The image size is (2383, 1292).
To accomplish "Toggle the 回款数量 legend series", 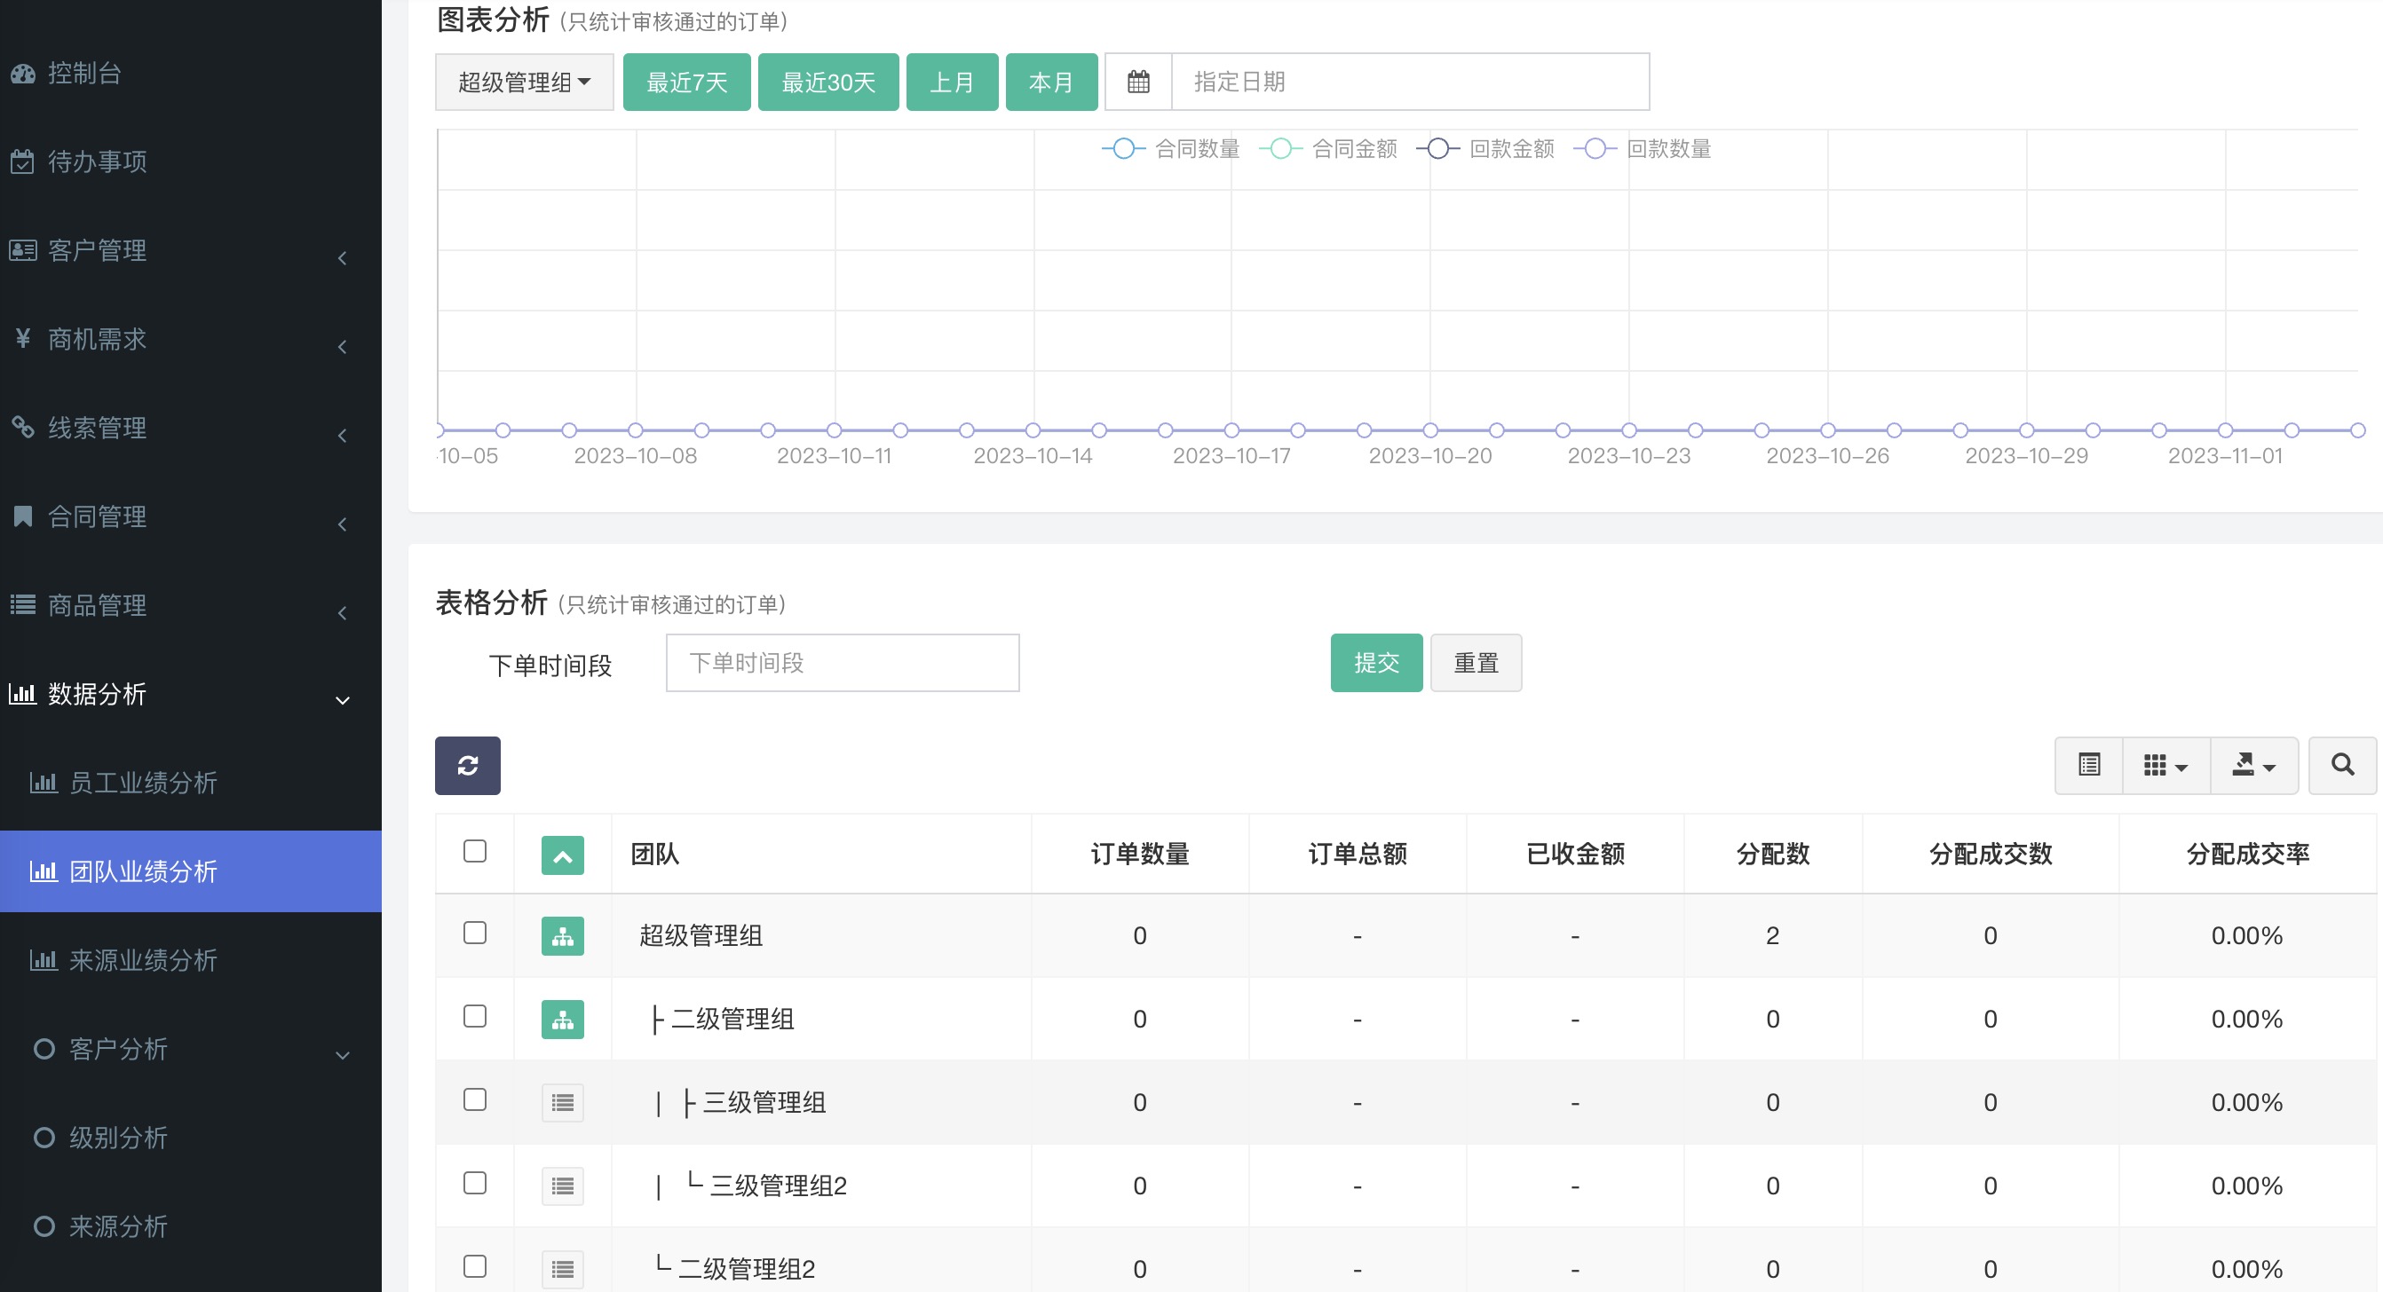I will 1642,149.
